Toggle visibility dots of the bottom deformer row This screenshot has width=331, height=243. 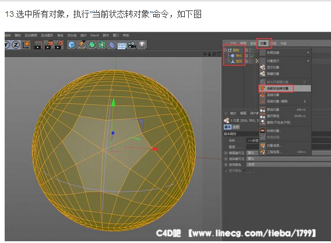coord(250,61)
